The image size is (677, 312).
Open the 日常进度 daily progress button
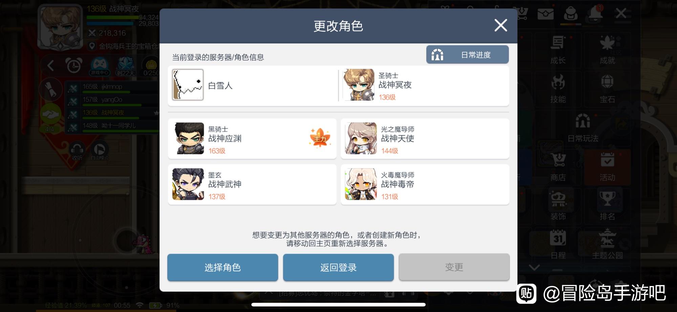[x=467, y=54]
